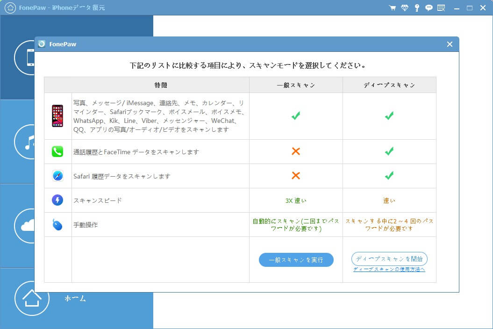Click green checkmark in call history row

click(389, 151)
